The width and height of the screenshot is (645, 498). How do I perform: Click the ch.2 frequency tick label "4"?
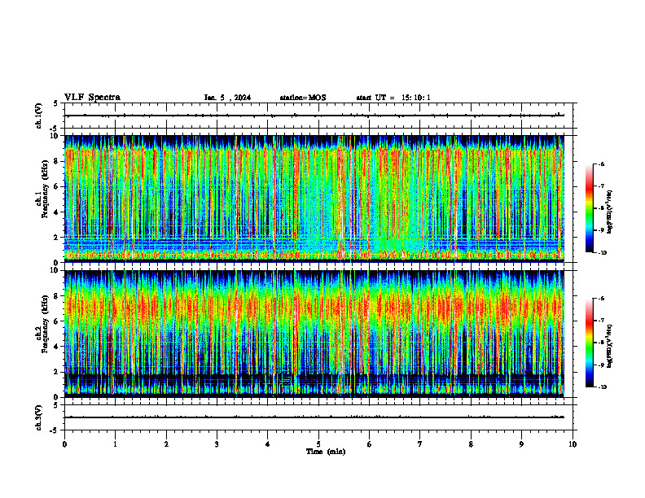(57, 347)
